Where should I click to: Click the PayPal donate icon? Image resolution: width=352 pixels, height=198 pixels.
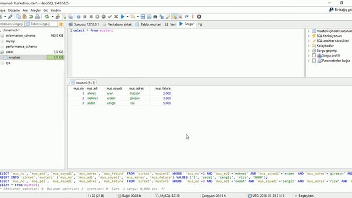point(331,10)
